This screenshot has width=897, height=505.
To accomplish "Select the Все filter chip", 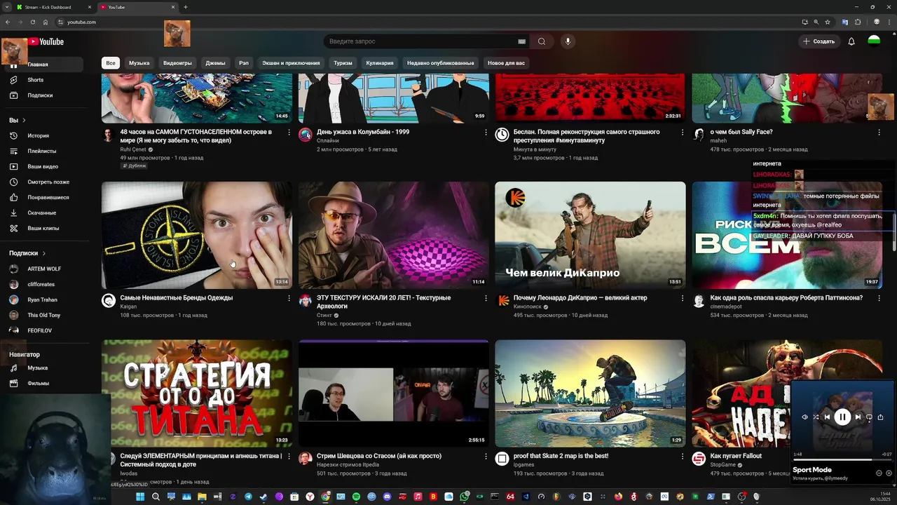I will (111, 63).
